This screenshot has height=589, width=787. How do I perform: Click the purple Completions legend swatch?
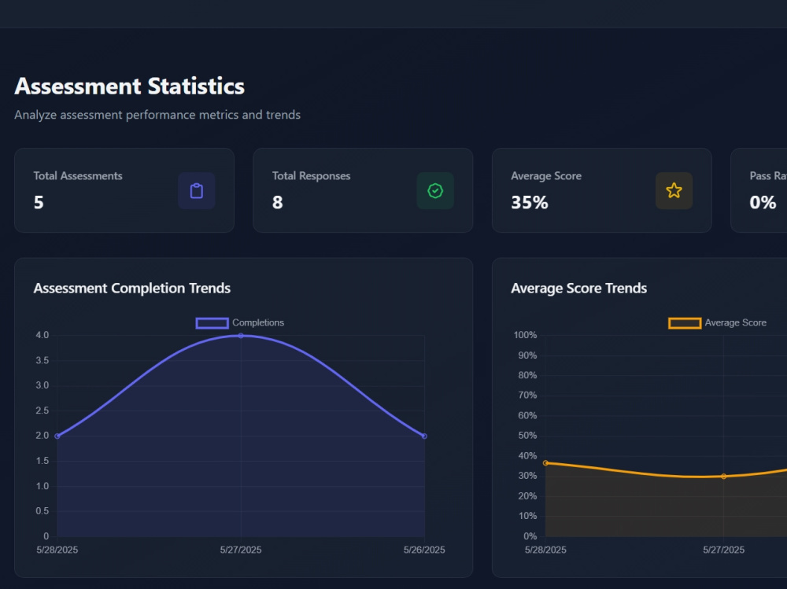click(212, 322)
